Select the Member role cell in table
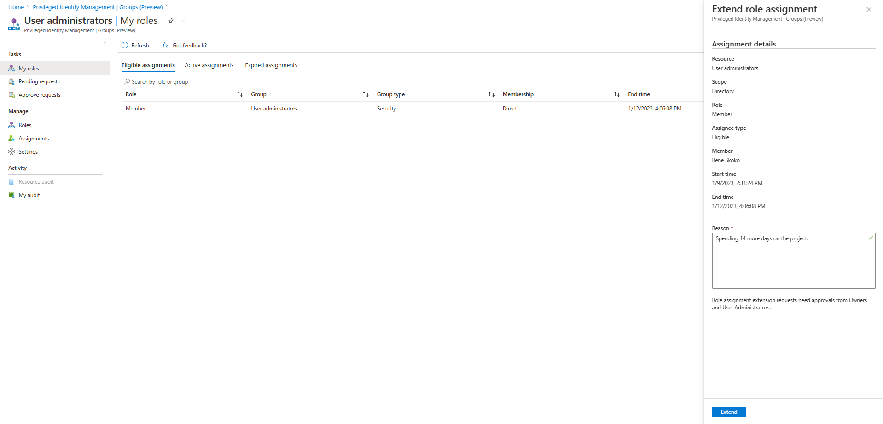883x424 pixels. [136, 109]
